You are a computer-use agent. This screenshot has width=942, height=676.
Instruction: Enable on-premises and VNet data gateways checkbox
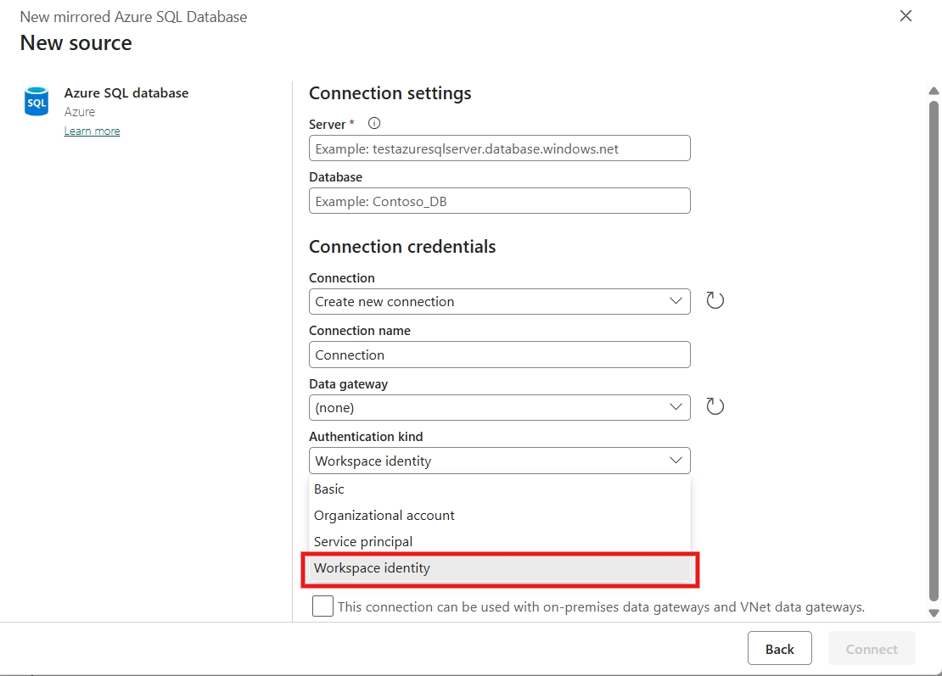pos(322,606)
